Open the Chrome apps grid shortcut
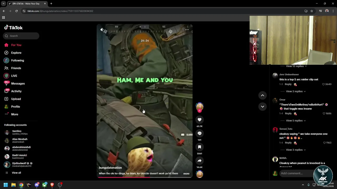 click(3, 18)
